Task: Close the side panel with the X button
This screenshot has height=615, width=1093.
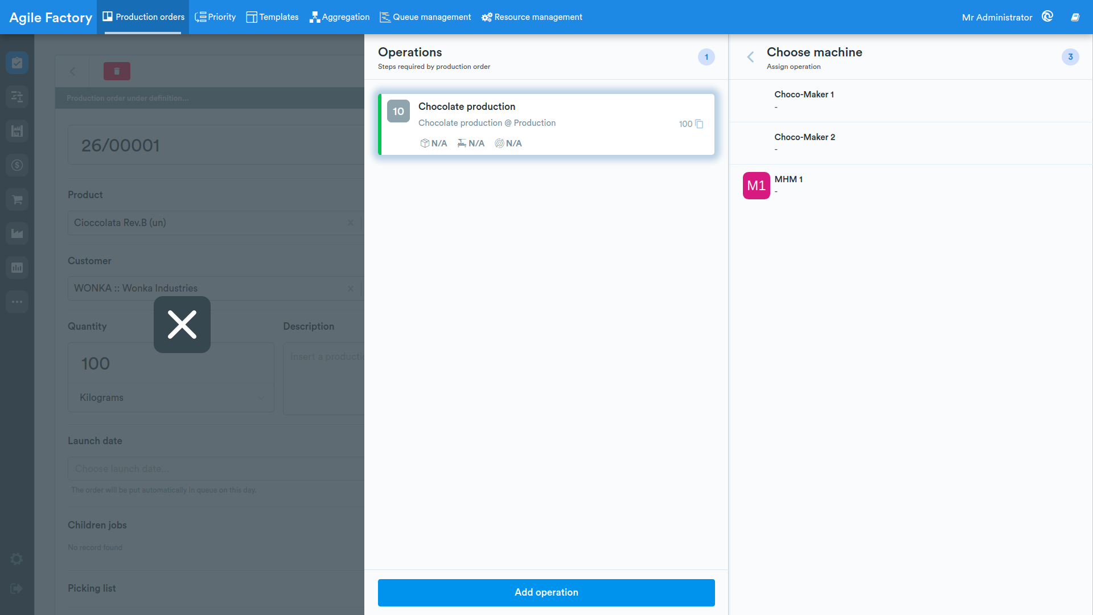Action: [182, 325]
